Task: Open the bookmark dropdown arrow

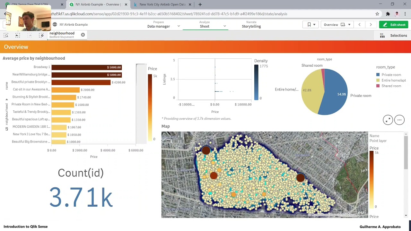Action: coord(314,25)
